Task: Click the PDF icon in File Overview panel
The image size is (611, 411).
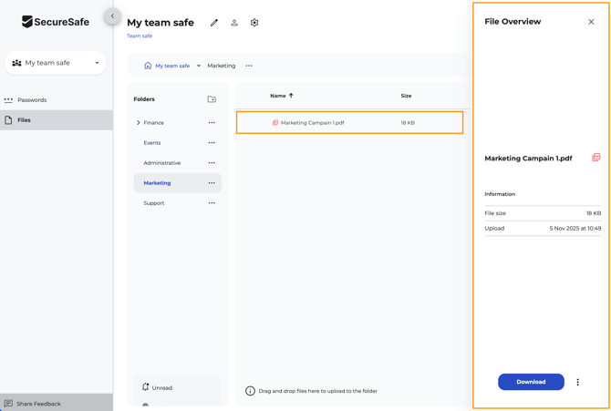Action: click(x=595, y=158)
